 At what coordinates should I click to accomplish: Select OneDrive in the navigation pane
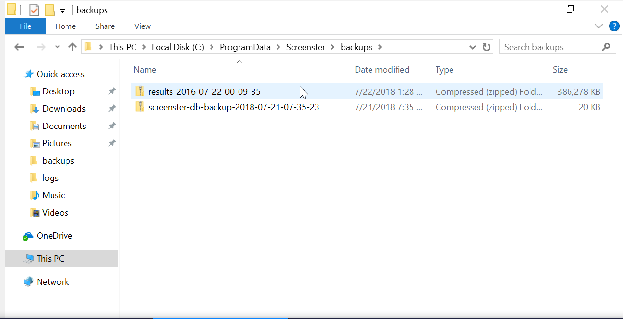[x=54, y=236]
